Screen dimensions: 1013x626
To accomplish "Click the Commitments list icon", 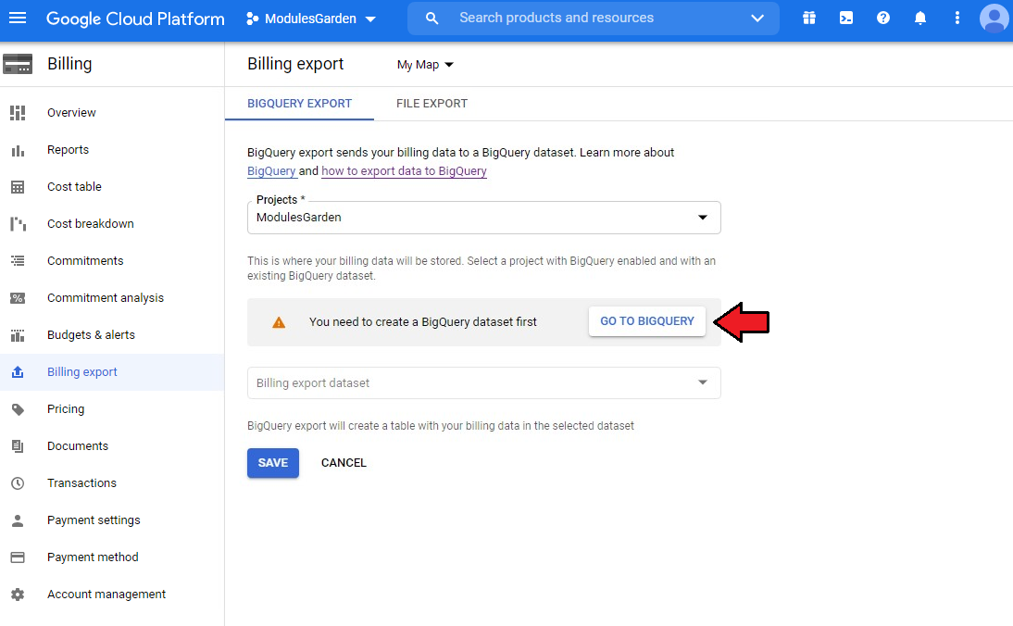I will click(19, 261).
